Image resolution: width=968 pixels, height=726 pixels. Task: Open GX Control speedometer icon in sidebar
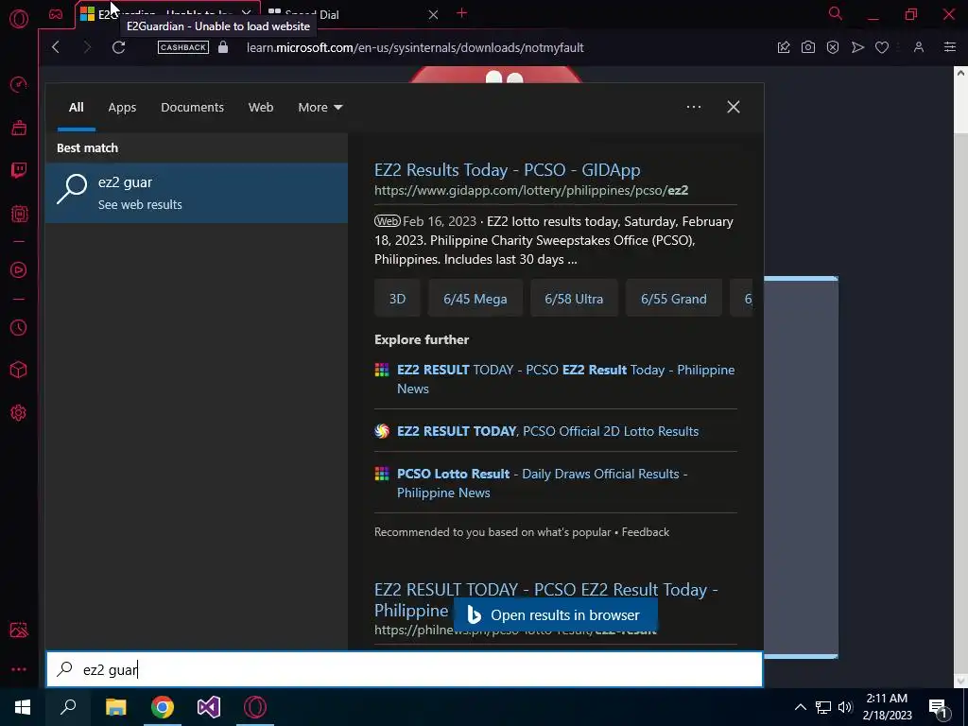(x=19, y=84)
